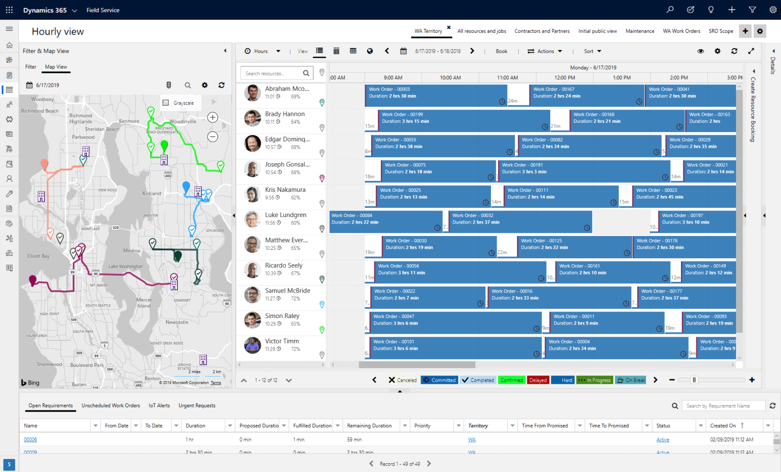Zoom in on the Bing map
This screenshot has height=472, width=781.
[213, 117]
